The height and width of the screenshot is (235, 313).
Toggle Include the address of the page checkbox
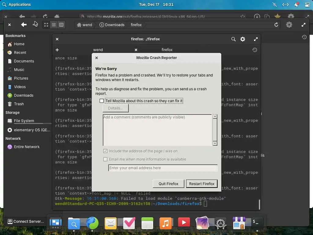[x=105, y=151]
